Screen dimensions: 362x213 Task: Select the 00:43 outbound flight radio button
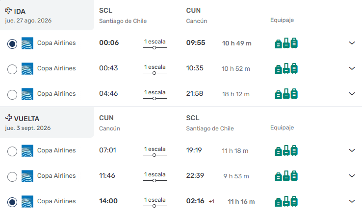12,69
